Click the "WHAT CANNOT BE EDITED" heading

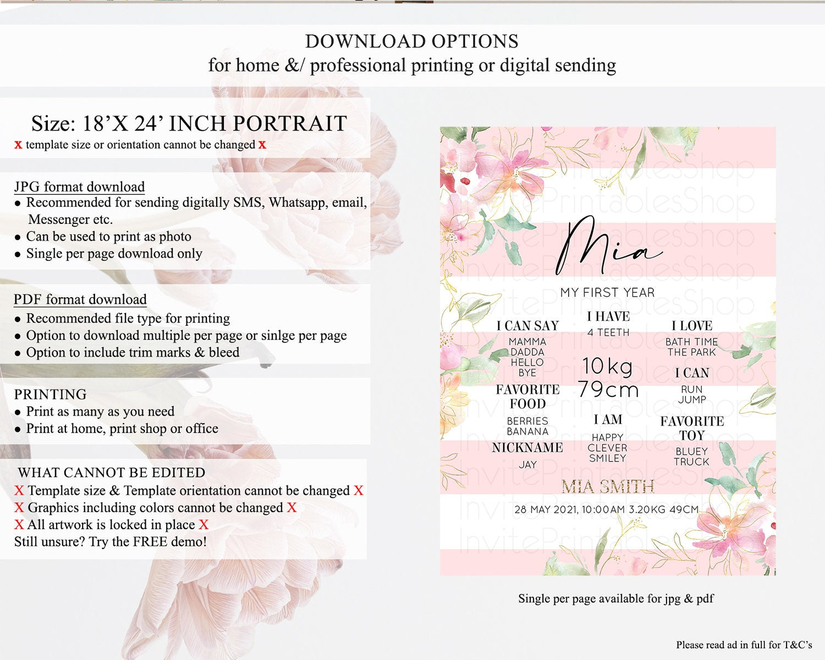tap(112, 473)
